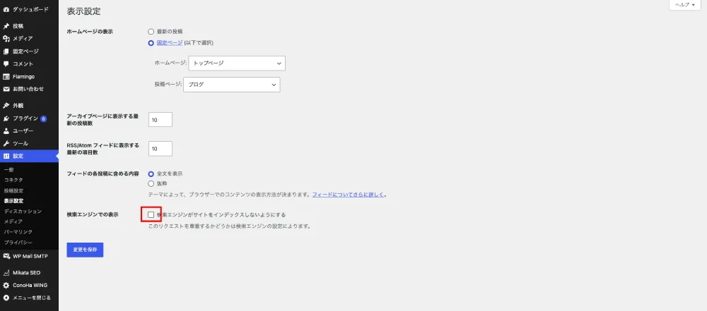The width and height of the screenshot is (707, 311).
Task: Click the Dashboard gauge icon
Action: pos(6,9)
